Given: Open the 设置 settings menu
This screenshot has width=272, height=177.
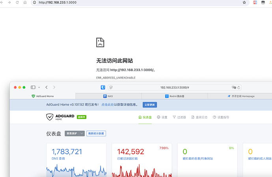Looking at the screenshot, I should 162,117.
